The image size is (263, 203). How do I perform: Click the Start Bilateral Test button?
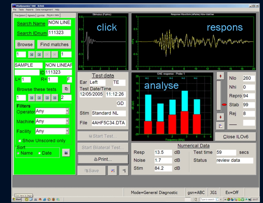click(x=103, y=147)
